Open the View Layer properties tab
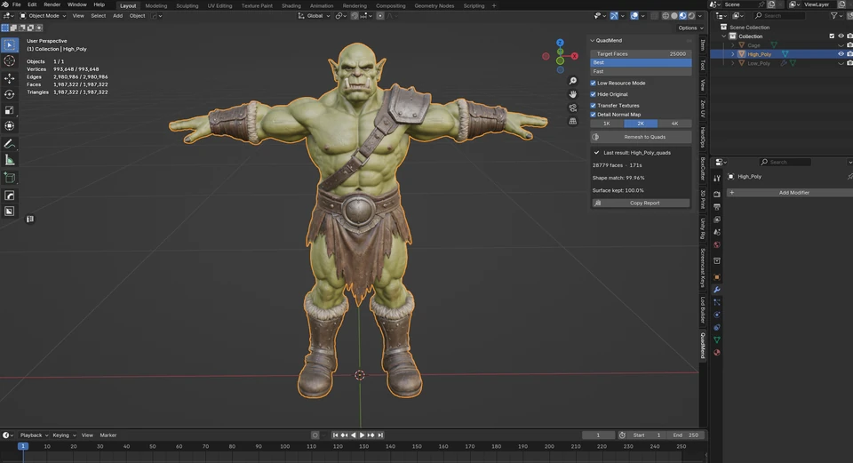 click(717, 220)
